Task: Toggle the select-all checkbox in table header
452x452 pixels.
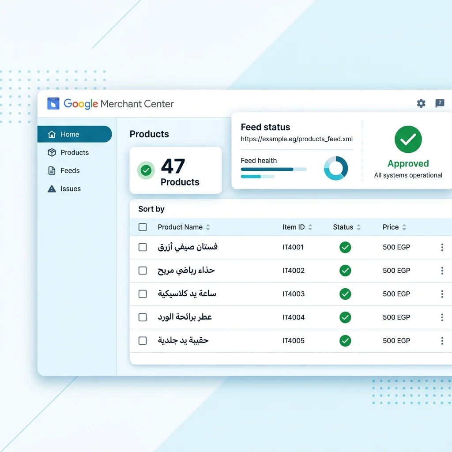Action: (x=143, y=227)
